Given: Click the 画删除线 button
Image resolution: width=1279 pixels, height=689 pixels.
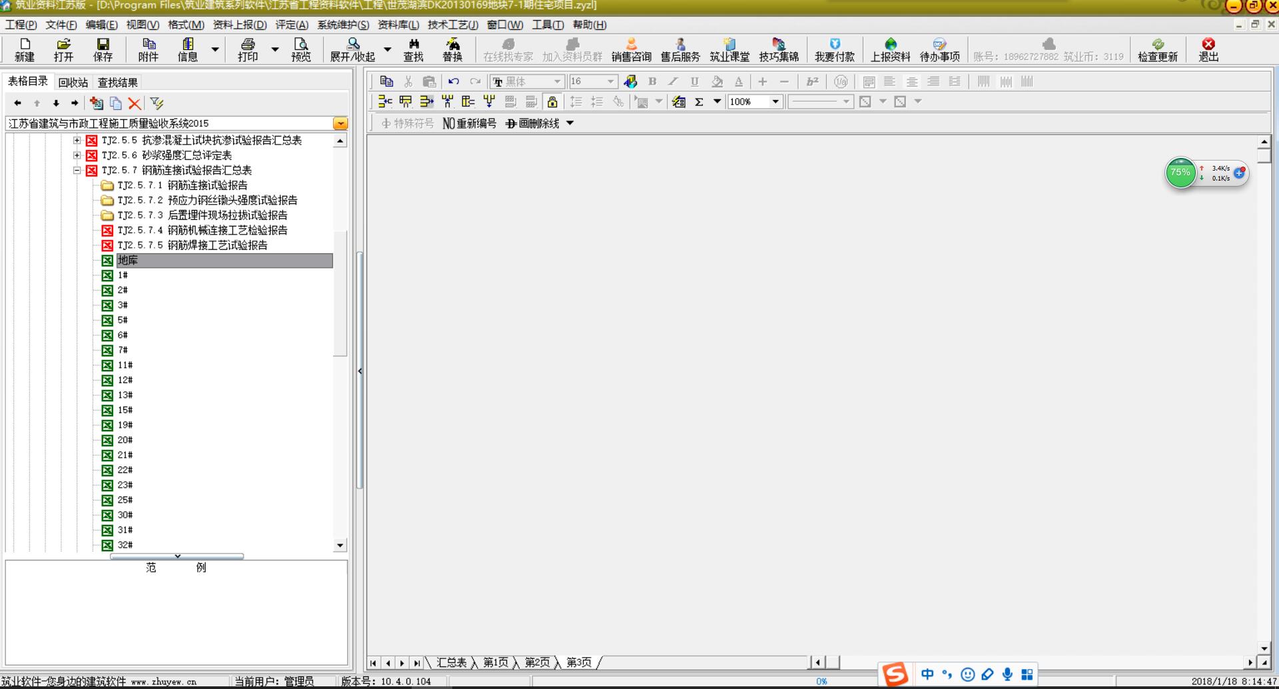Looking at the screenshot, I should pyautogui.click(x=533, y=123).
